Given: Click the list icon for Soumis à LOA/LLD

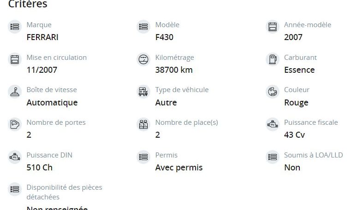Looking at the screenshot, I should [x=273, y=157].
